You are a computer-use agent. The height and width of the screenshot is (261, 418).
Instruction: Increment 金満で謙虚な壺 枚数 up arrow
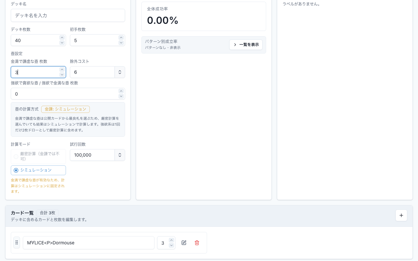62,69
